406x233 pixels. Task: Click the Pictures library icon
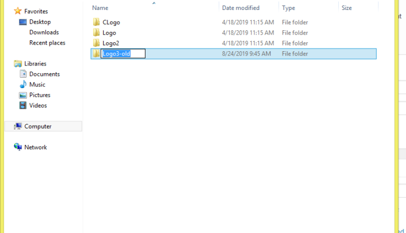tap(23, 95)
